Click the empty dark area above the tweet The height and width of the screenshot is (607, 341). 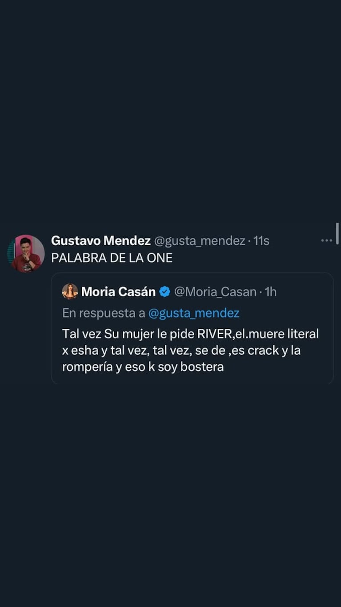coord(170,111)
